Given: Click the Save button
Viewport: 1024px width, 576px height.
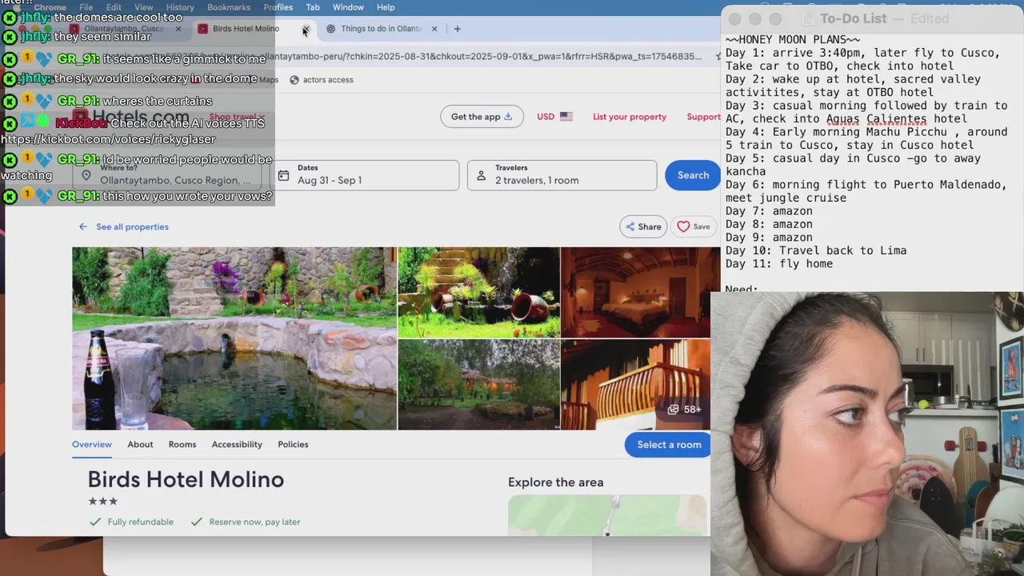Looking at the screenshot, I should (x=694, y=227).
